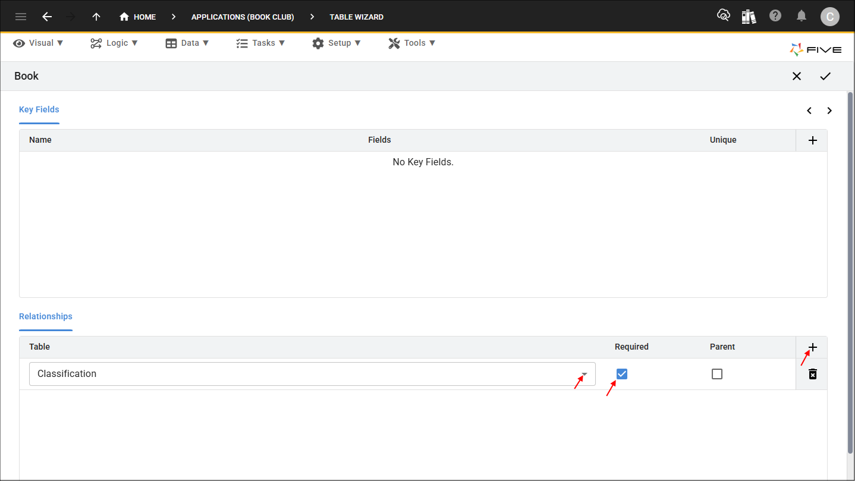The height and width of the screenshot is (481, 855).
Task: Open the Visual menu
Action: pyautogui.click(x=38, y=43)
